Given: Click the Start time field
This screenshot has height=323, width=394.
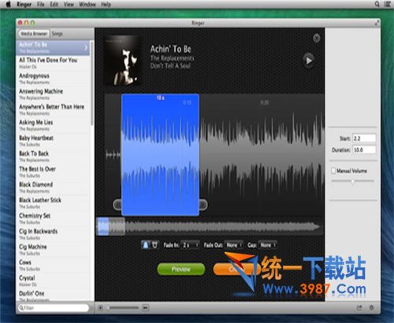Looking at the screenshot, I should tap(364, 138).
